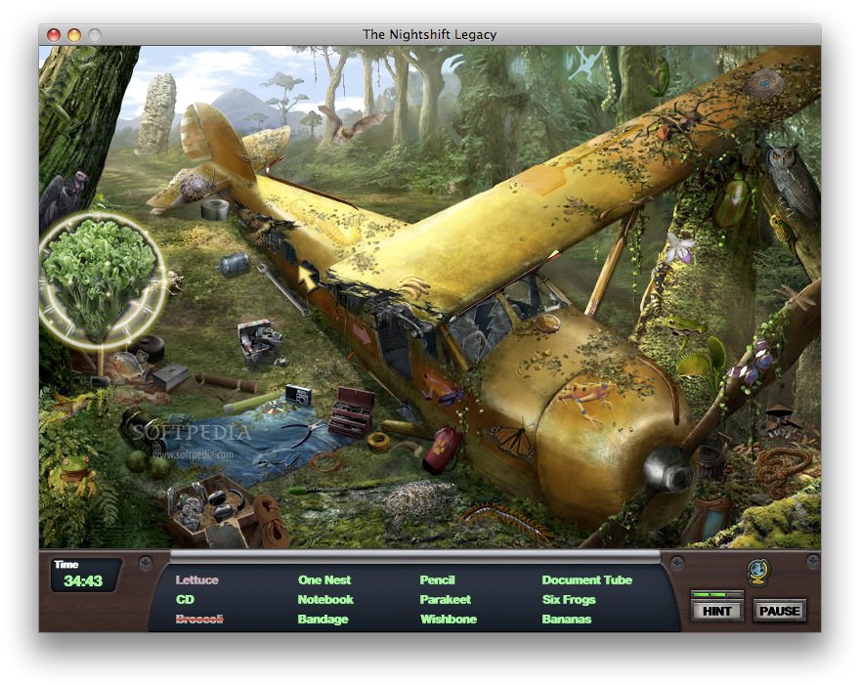Click the wrench lying beside the fuselage
The width and height of the screenshot is (860, 686).
(283, 288)
